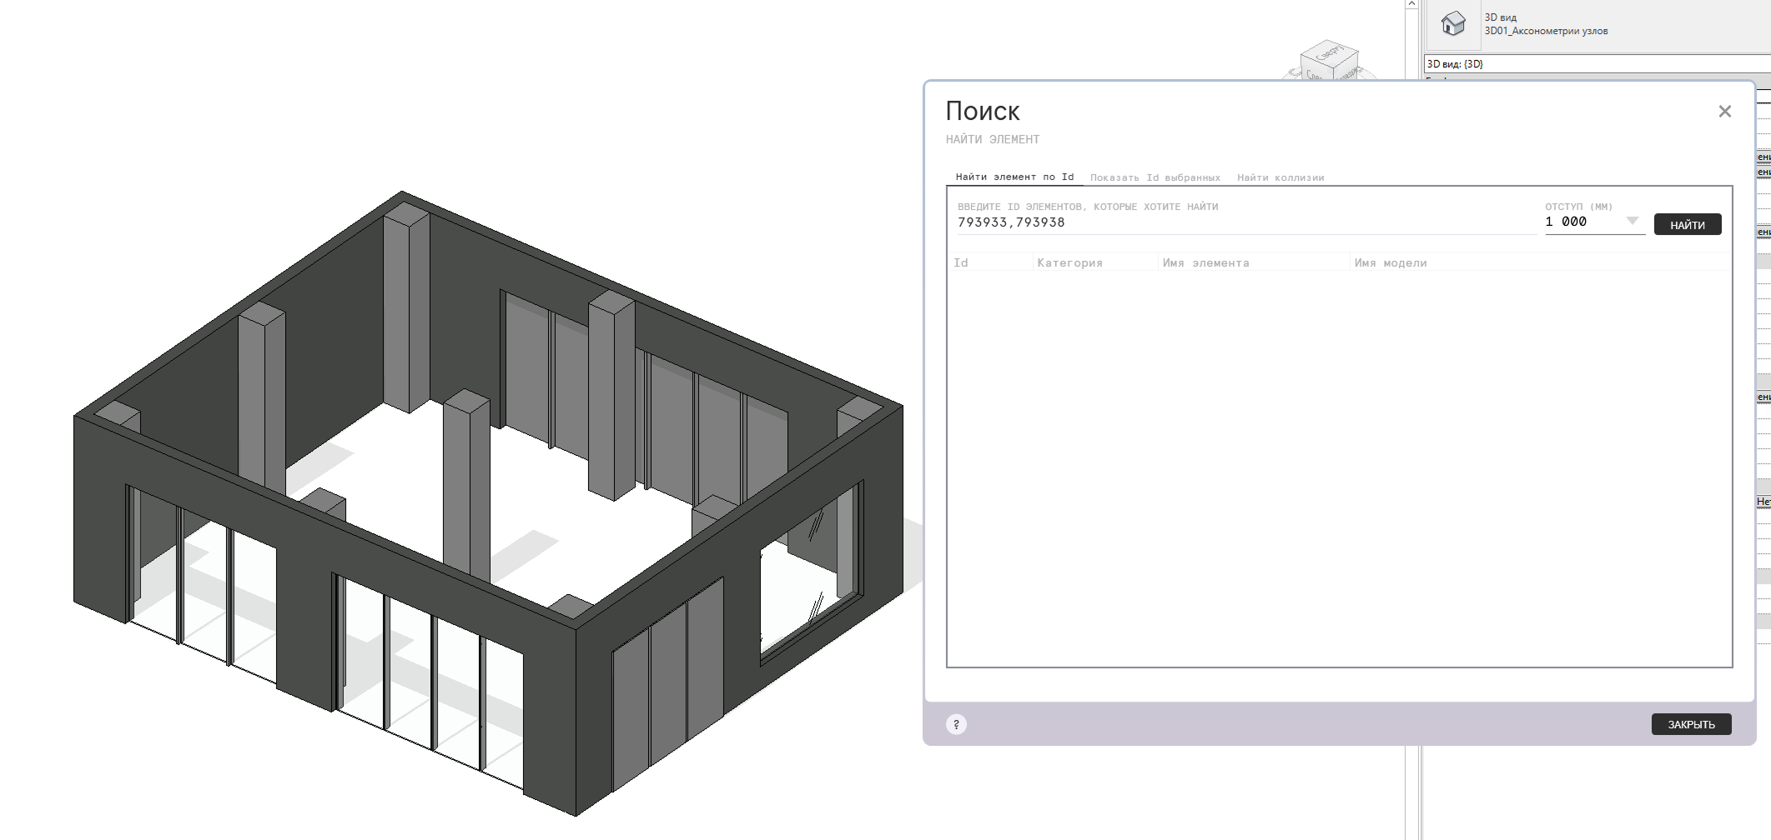The height and width of the screenshot is (840, 1771).
Task: Open the Показать Id выбранных tab
Action: pyautogui.click(x=1155, y=177)
